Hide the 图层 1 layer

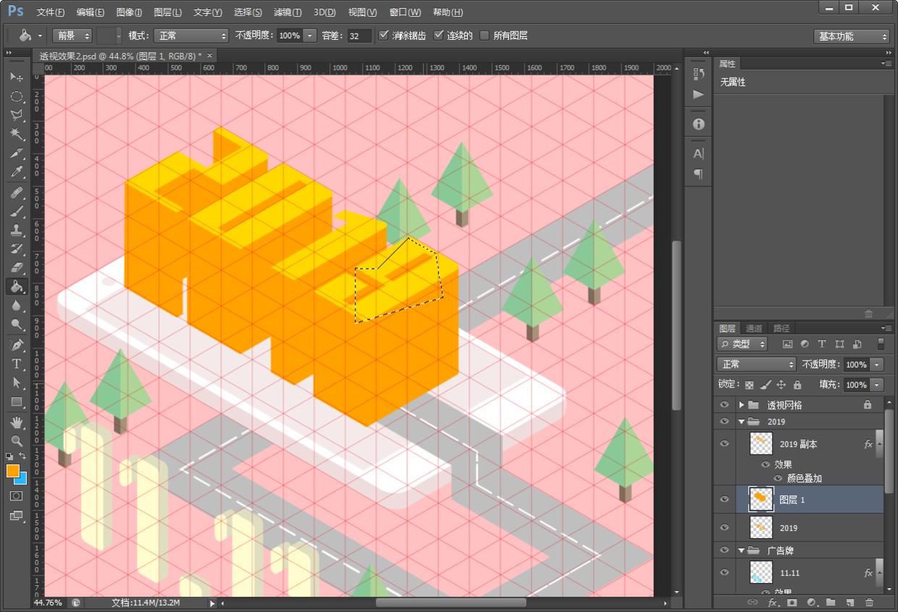coord(724,500)
